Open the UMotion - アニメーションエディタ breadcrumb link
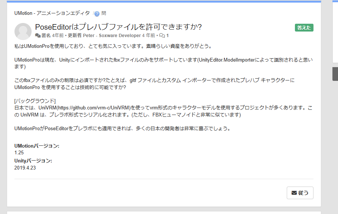Image resolution: width=338 pixels, height=214 pixels. [x=52, y=13]
